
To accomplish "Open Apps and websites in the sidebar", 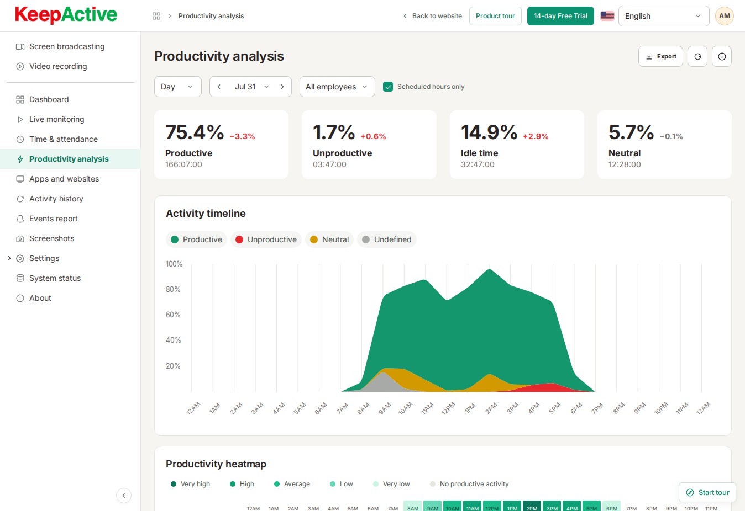I will point(70,179).
